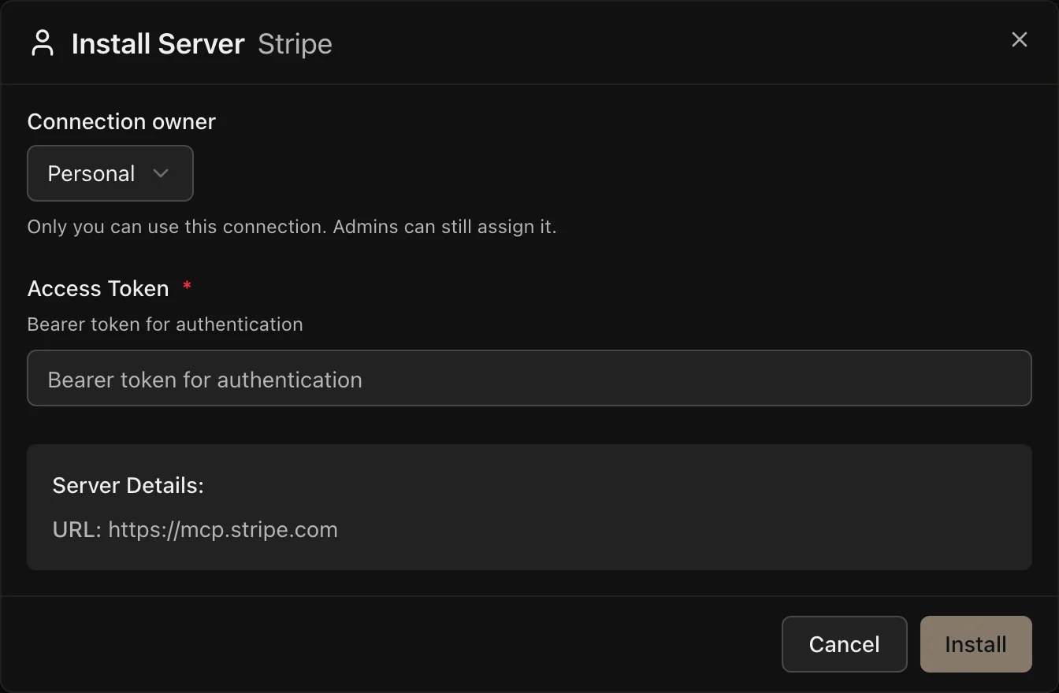Close the Install Server dialog
The height and width of the screenshot is (693, 1059).
coord(1020,40)
